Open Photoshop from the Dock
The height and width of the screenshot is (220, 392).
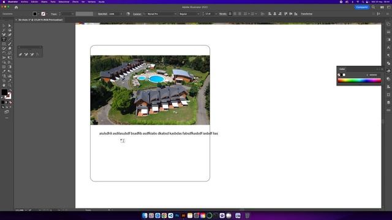(x=177, y=216)
